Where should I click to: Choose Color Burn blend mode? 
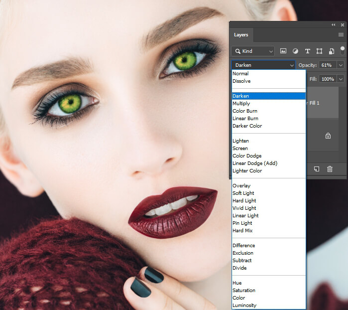[269, 111]
